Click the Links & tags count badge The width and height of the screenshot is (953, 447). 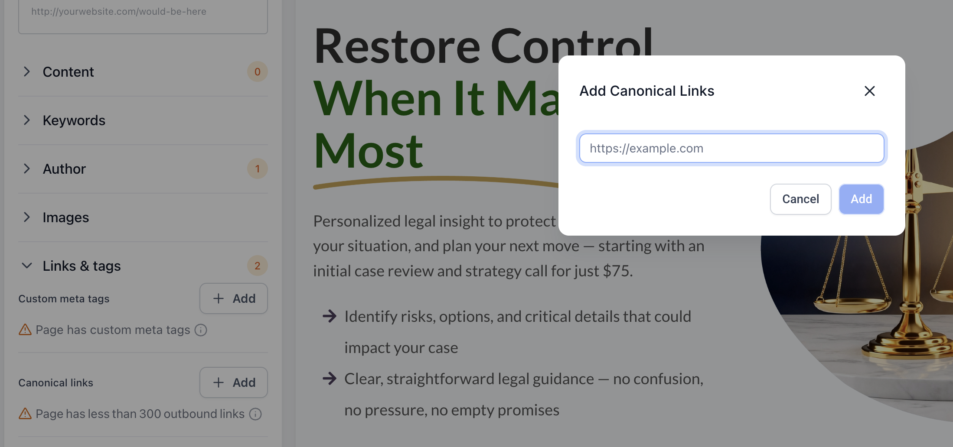coord(257,266)
